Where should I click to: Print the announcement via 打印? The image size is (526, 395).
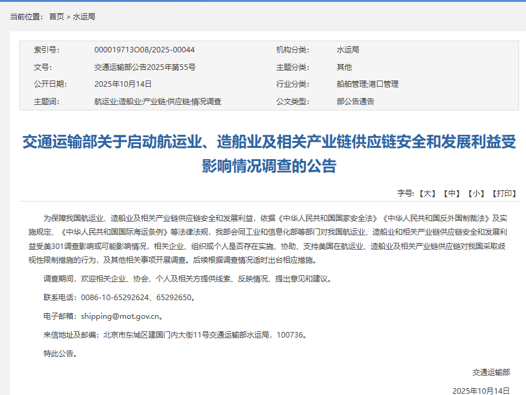point(504,193)
